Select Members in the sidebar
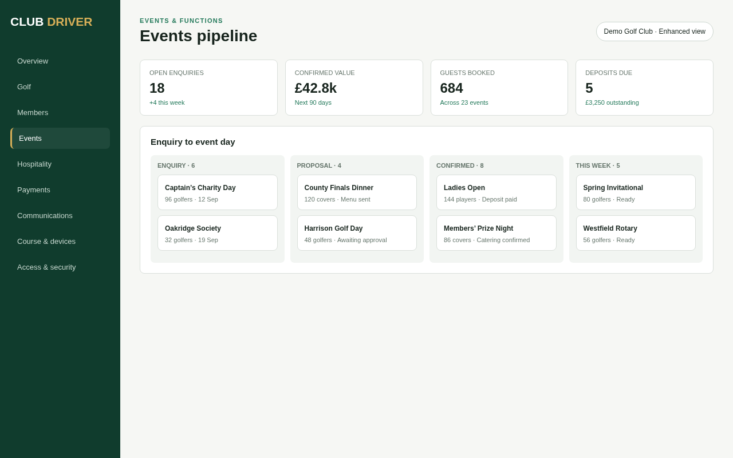The image size is (733, 458). [x=60, y=112]
